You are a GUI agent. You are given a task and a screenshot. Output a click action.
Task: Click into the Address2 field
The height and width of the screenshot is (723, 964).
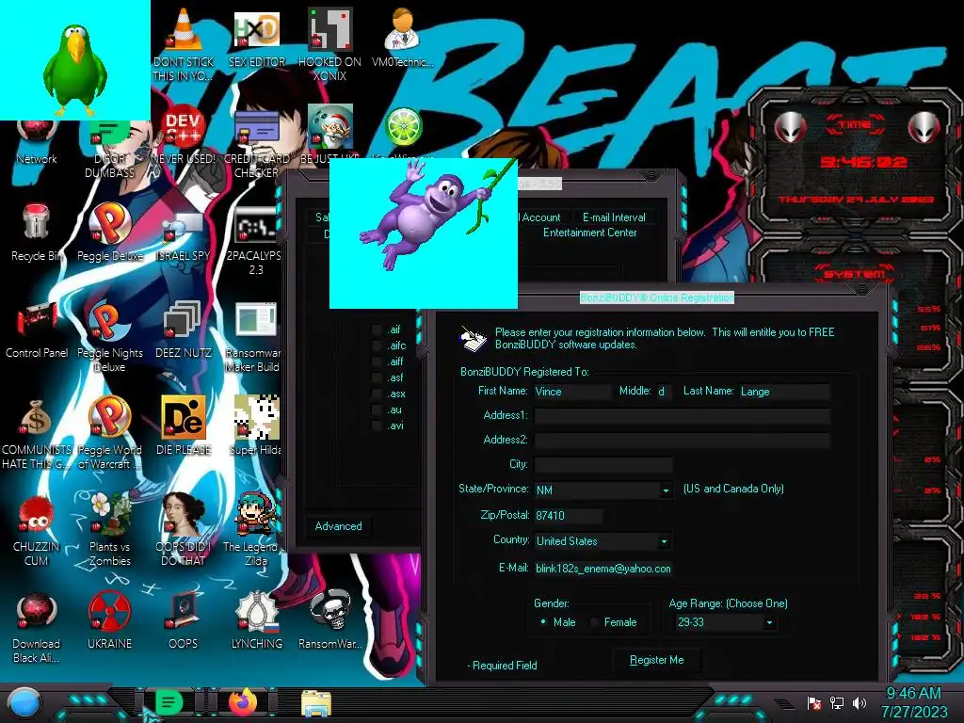point(682,441)
